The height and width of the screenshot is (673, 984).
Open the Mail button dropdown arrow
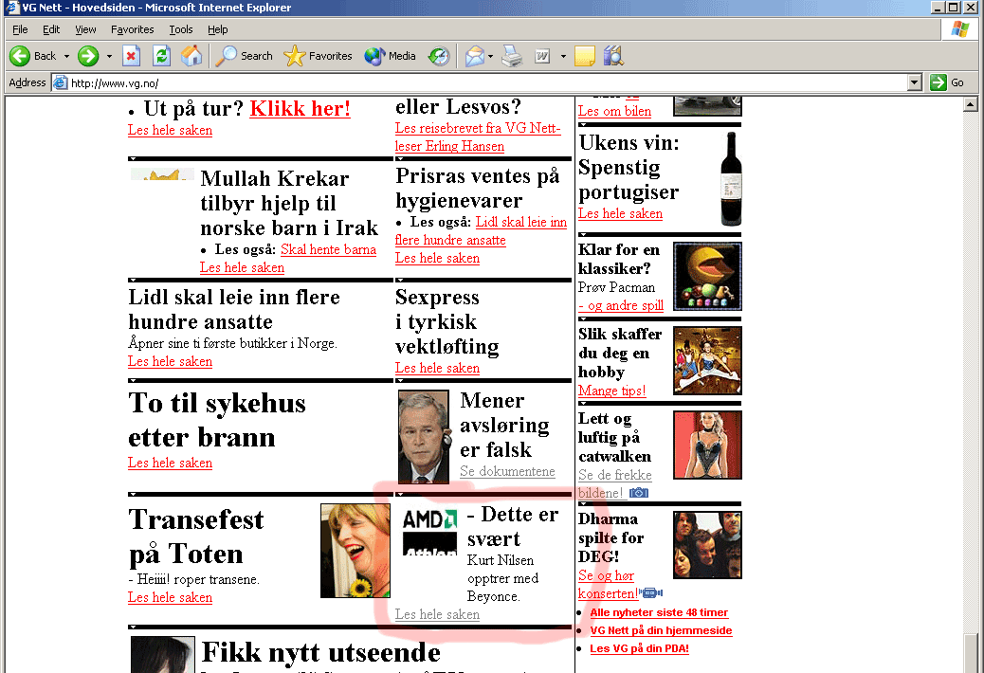[490, 56]
